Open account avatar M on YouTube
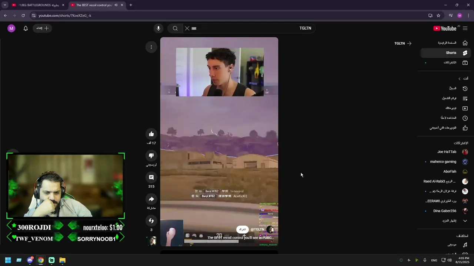The width and height of the screenshot is (474, 266). (x=11, y=28)
